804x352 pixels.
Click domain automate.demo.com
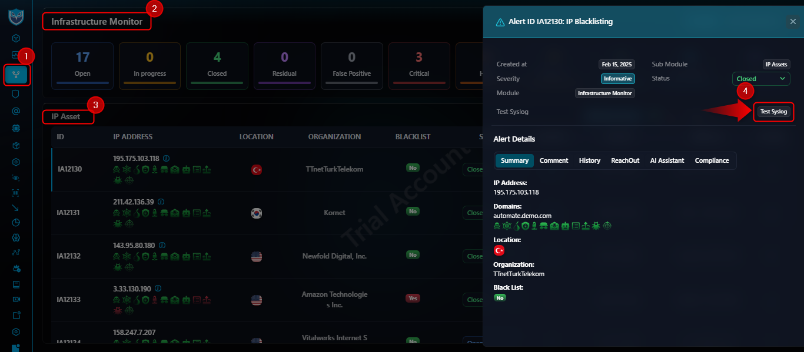click(523, 216)
